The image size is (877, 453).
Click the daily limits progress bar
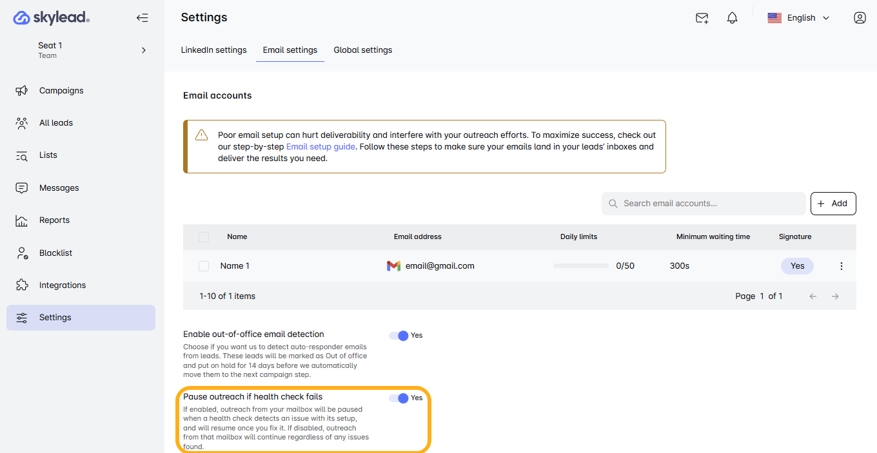tap(581, 266)
